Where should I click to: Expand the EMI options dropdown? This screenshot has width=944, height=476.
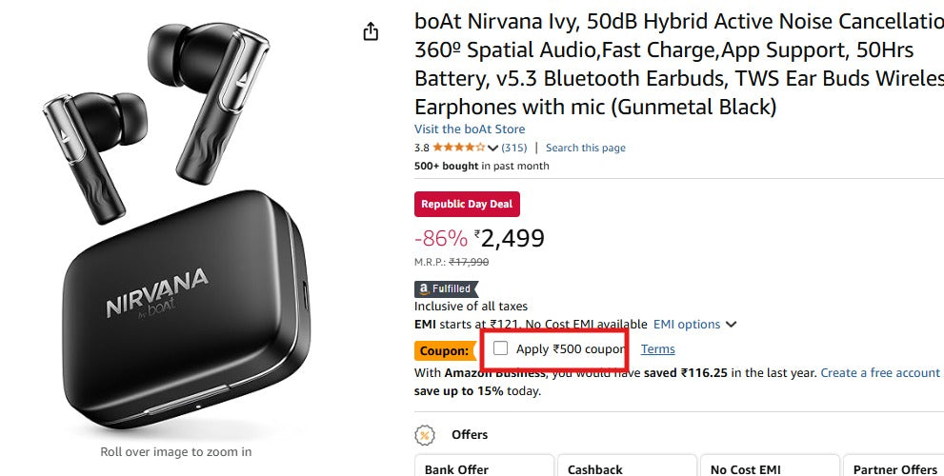click(x=694, y=325)
